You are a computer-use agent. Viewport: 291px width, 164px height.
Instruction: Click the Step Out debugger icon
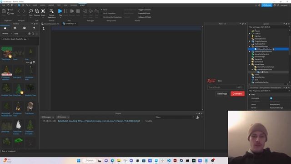click(96, 11)
